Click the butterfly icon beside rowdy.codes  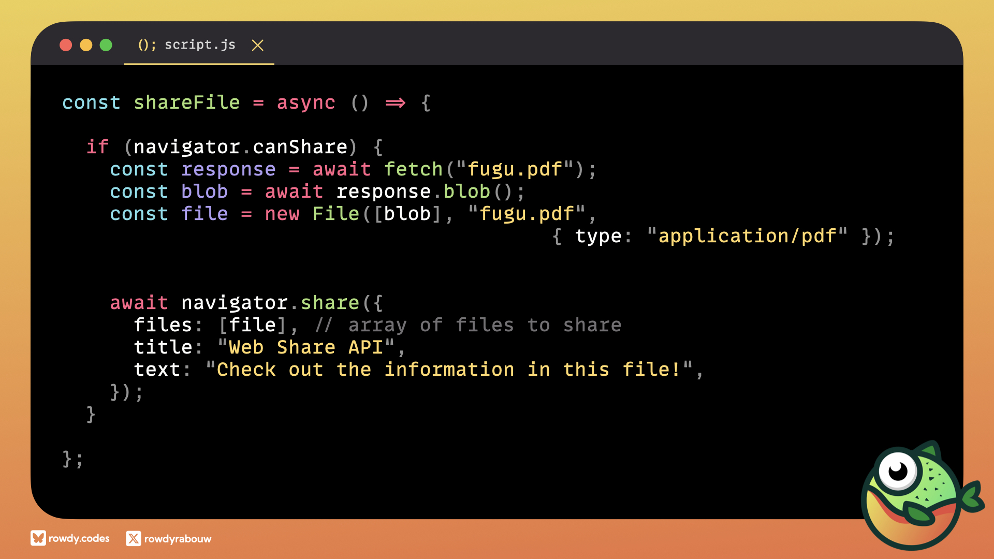(x=38, y=538)
